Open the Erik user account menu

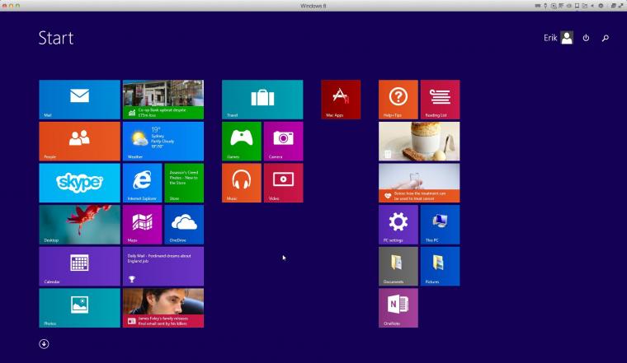559,38
